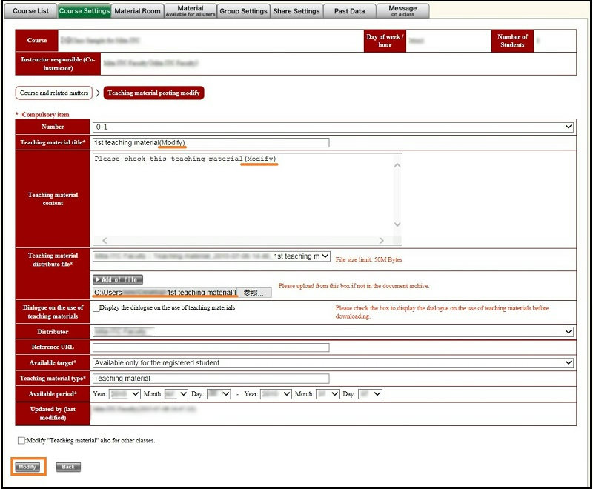Expand the Available target dropdown
The height and width of the screenshot is (489, 593).
click(x=333, y=363)
